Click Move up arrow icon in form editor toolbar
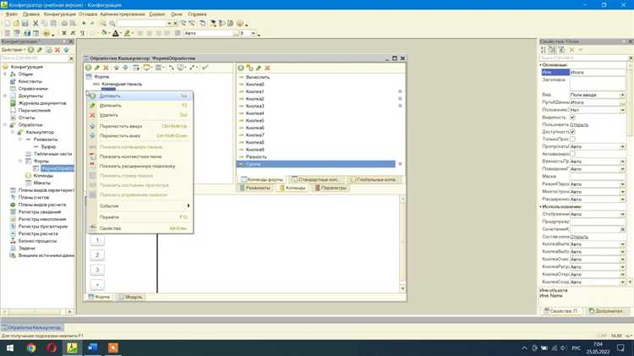This screenshot has width=634, height=356. pos(117,68)
